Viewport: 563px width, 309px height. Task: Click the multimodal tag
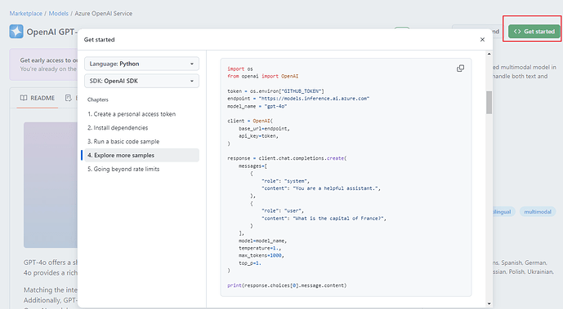(x=538, y=212)
